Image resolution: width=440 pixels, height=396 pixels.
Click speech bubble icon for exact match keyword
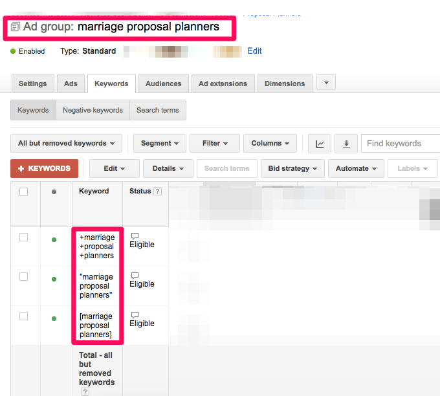point(135,315)
